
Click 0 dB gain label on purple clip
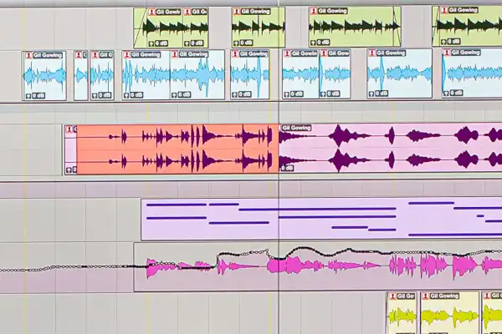288,168
